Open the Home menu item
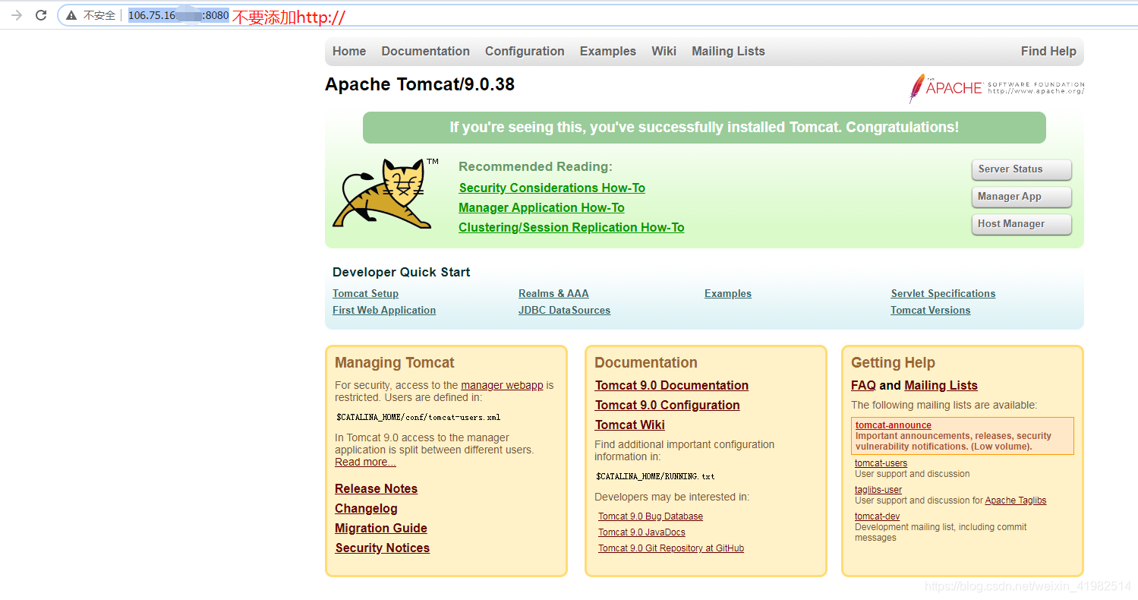 pos(348,51)
